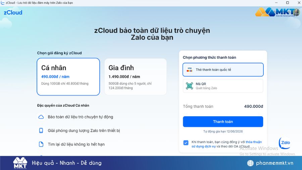Viewport: 302px width, 170px height.
Task: Click the zCloud app icon in title bar
Action: point(3,3)
